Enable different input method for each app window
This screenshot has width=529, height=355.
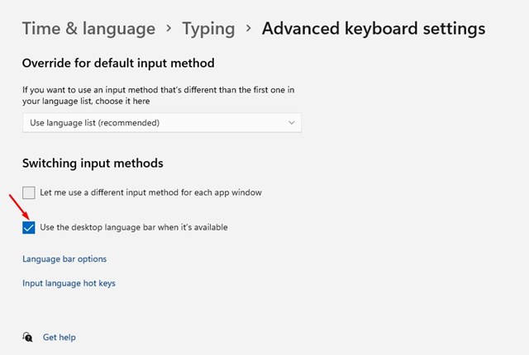point(29,192)
